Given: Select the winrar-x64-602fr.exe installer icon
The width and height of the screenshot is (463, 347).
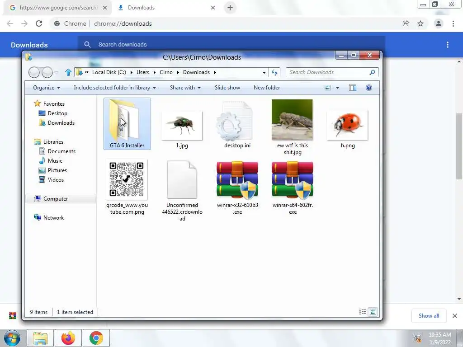Looking at the screenshot, I should coord(293,180).
